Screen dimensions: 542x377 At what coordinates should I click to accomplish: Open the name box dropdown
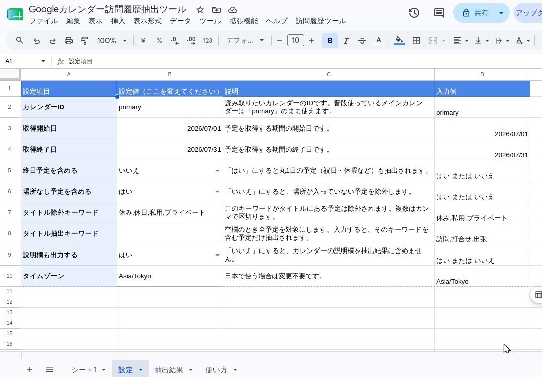[x=43, y=61]
